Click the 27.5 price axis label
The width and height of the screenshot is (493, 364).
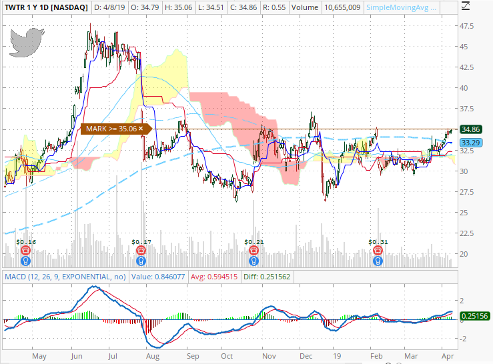click(x=466, y=192)
